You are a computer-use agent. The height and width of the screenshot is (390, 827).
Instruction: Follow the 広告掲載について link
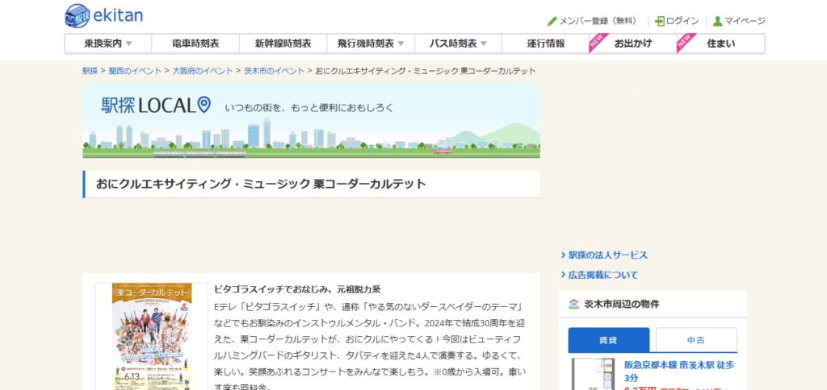[602, 275]
